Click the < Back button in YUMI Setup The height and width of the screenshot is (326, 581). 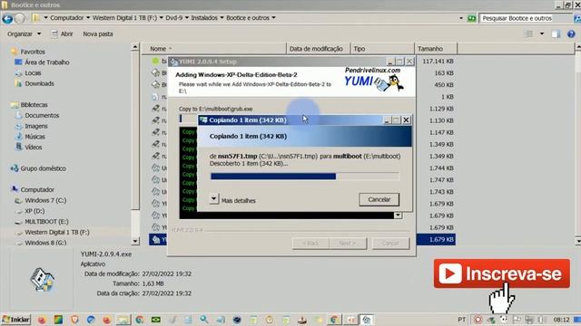(x=310, y=244)
